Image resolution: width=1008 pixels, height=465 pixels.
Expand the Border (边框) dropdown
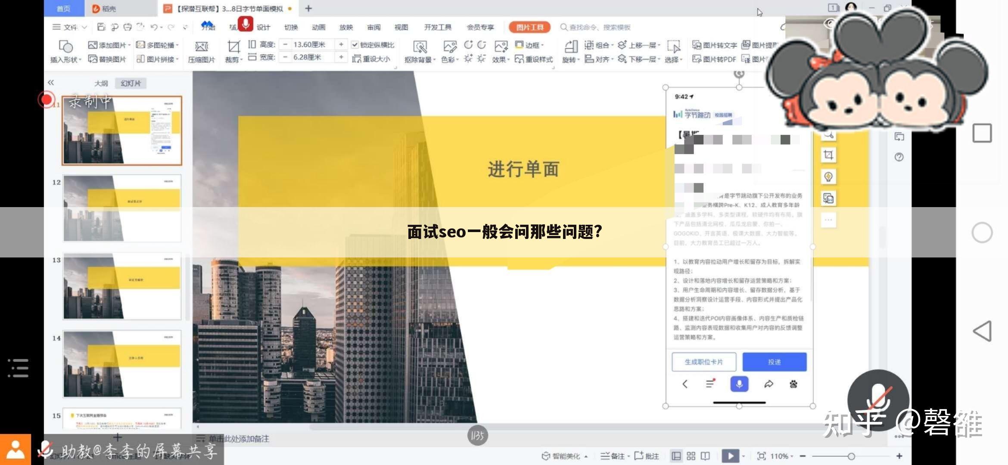click(x=542, y=45)
